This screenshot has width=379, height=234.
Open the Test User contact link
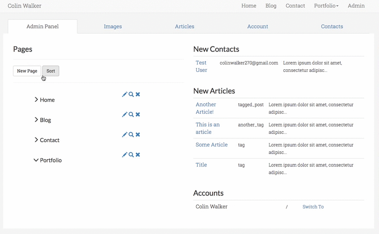point(201,66)
